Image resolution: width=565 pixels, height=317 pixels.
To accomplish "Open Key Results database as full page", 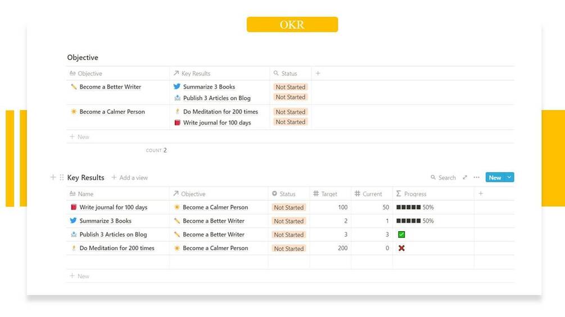I will 465,177.
